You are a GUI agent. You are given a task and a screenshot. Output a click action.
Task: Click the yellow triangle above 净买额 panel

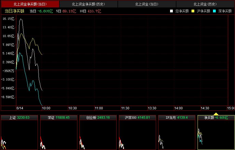(x=216, y=114)
